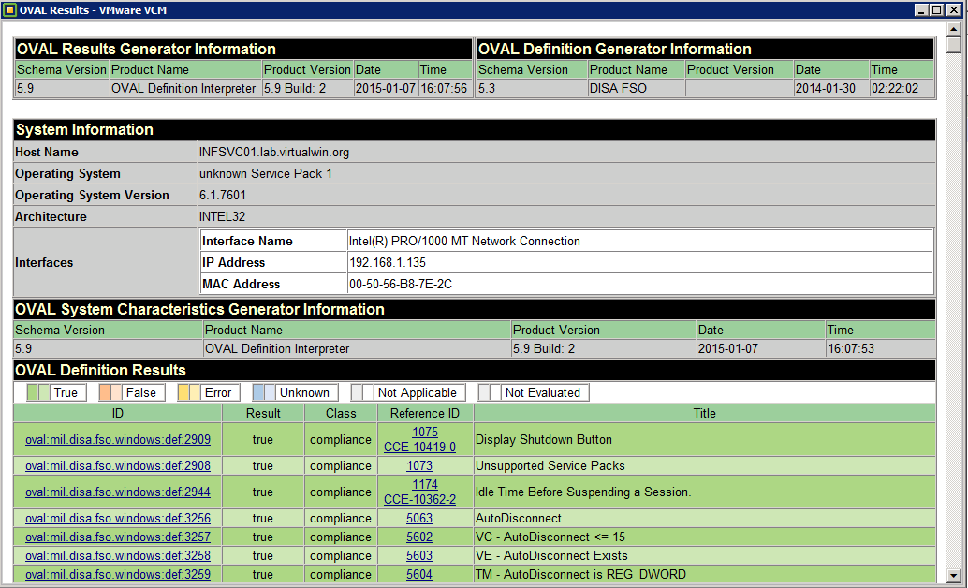Click system characteristics time 16:07:53
This screenshot has height=588, width=968.
point(851,348)
